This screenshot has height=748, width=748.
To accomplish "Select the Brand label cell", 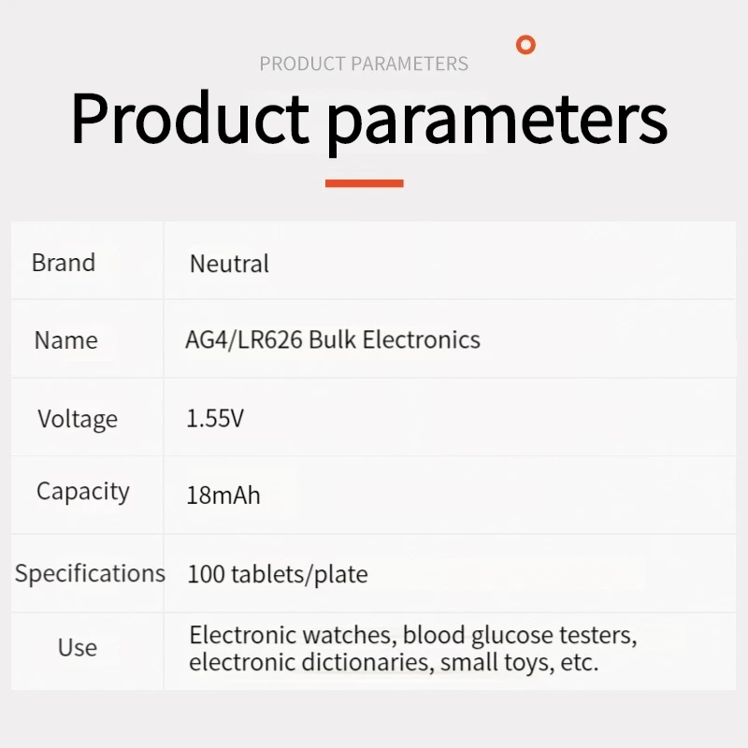I will click(64, 263).
